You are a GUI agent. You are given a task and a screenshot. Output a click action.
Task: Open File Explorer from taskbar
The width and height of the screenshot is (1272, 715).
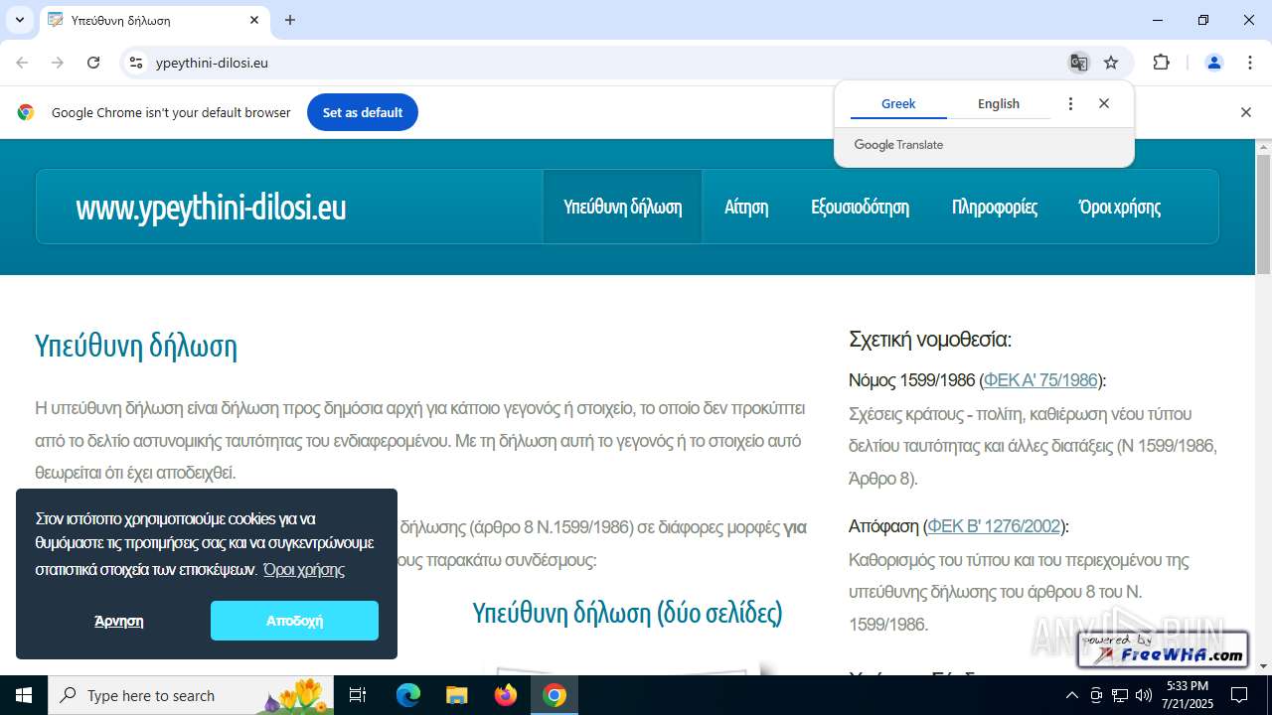(456, 695)
